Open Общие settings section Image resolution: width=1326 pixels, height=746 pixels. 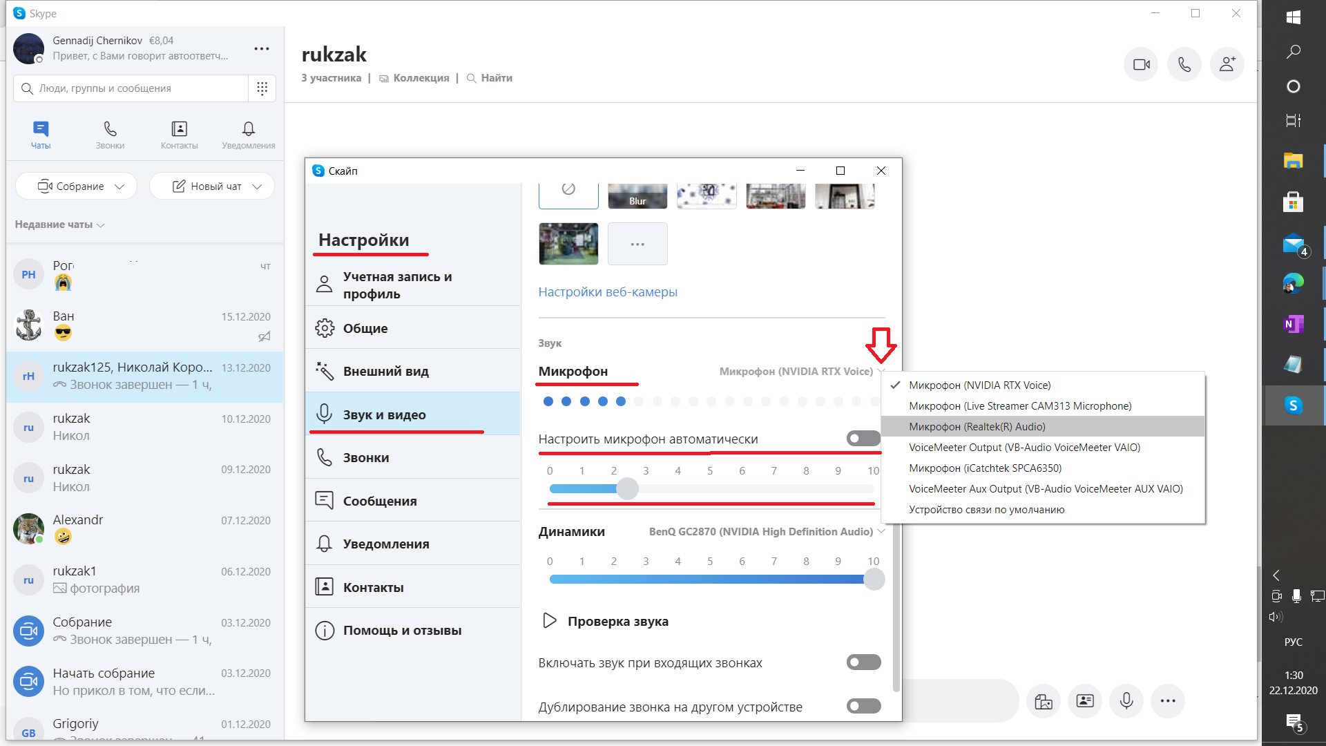413,328
